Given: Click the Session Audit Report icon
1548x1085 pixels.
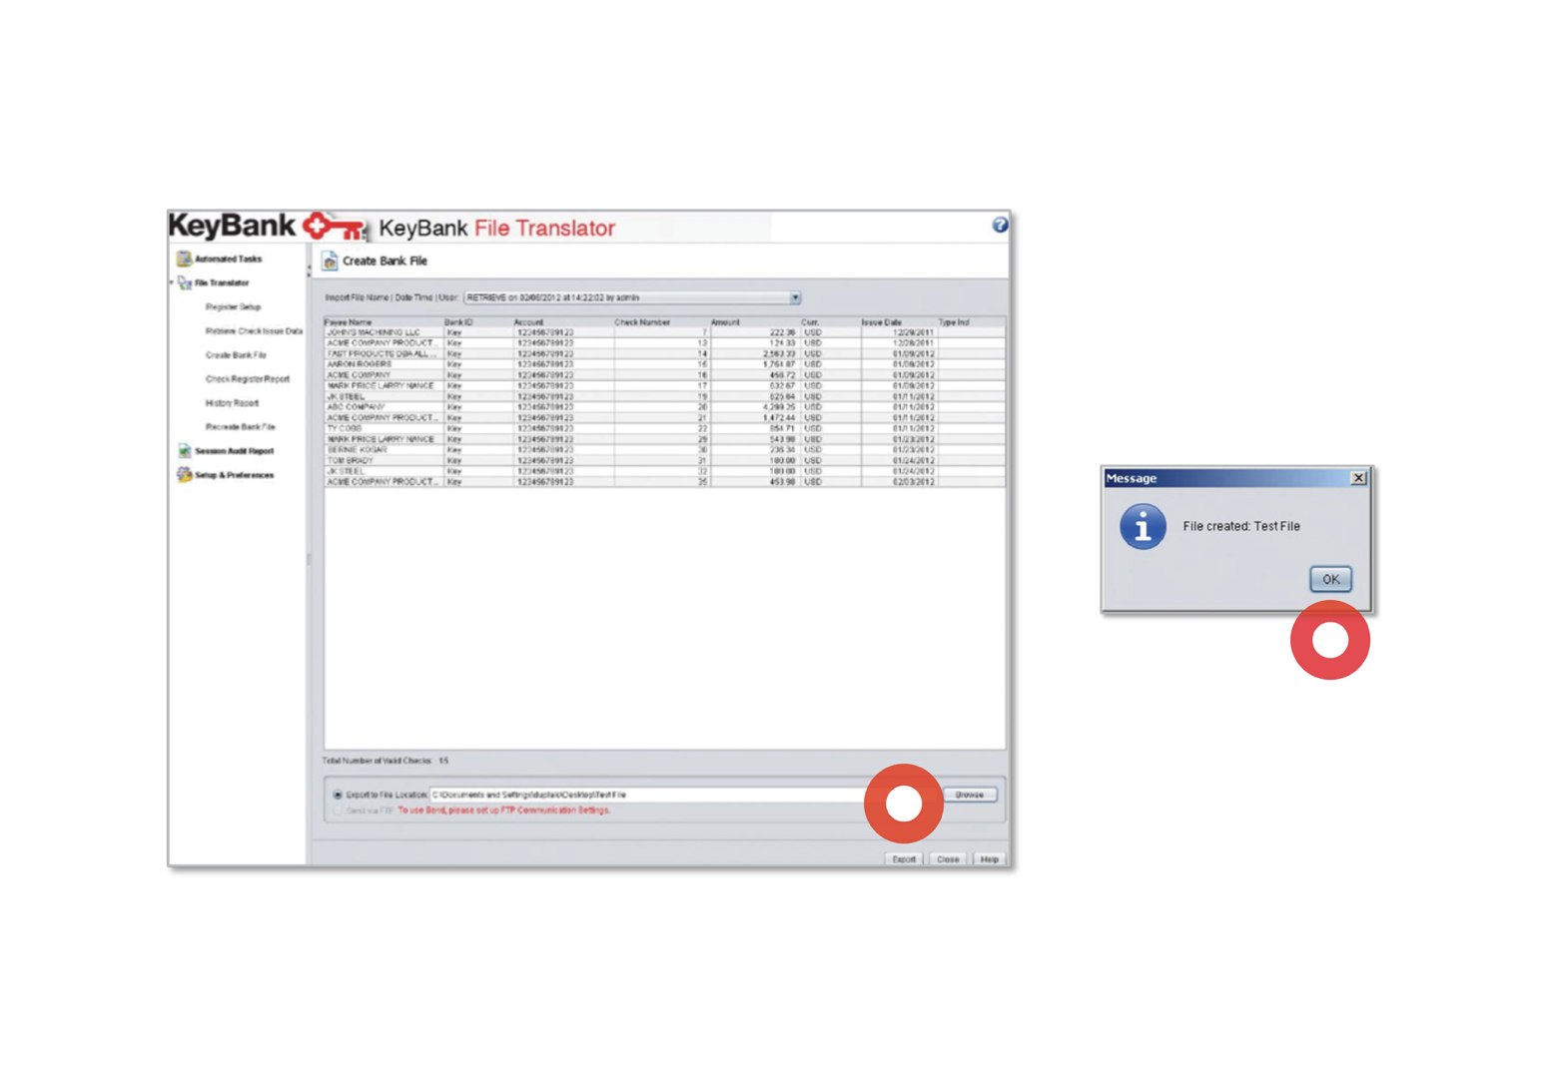Looking at the screenshot, I should (184, 451).
